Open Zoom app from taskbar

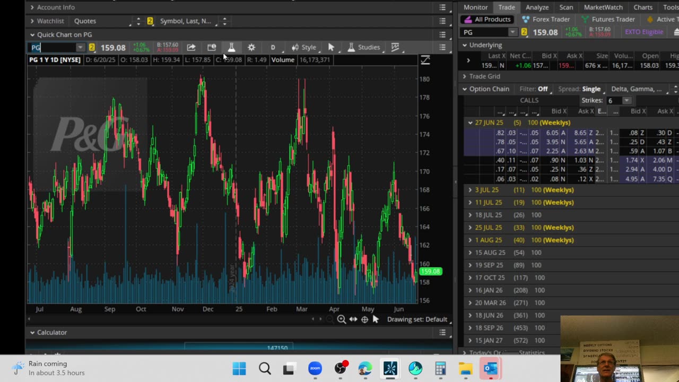point(315,368)
